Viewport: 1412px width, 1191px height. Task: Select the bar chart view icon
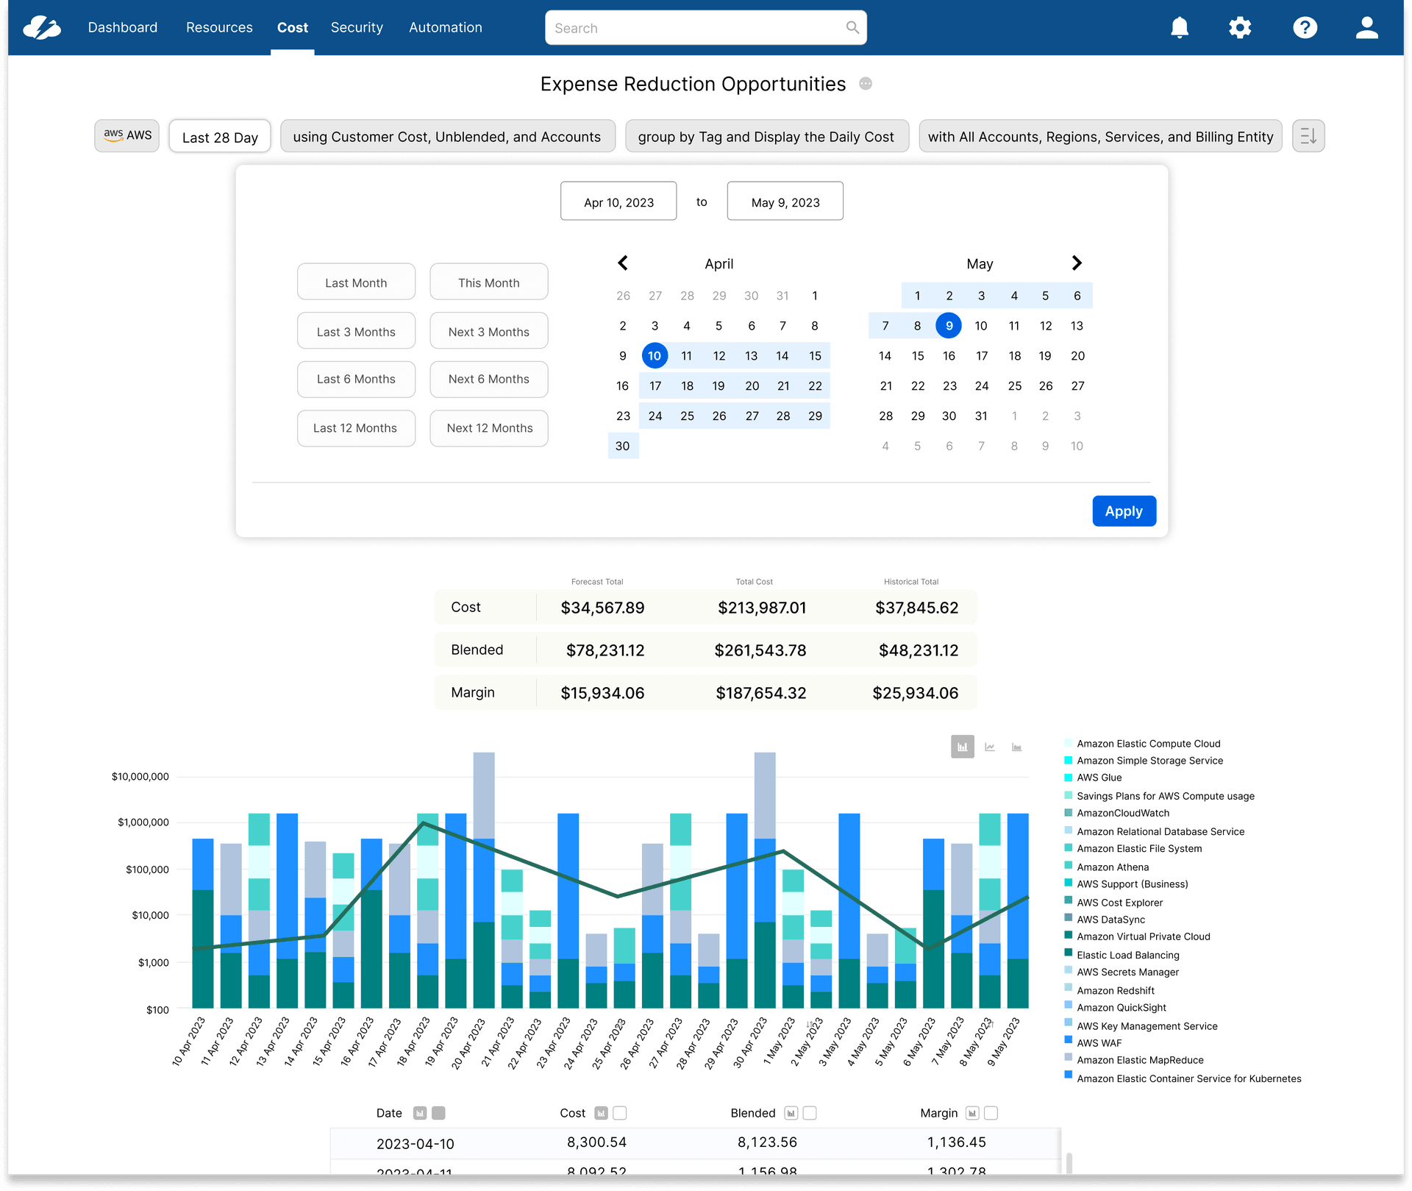point(962,747)
